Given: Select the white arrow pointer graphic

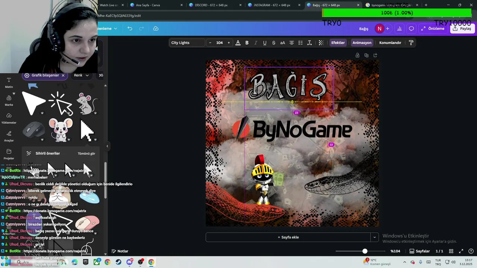Looking at the screenshot, I should pos(33,103).
